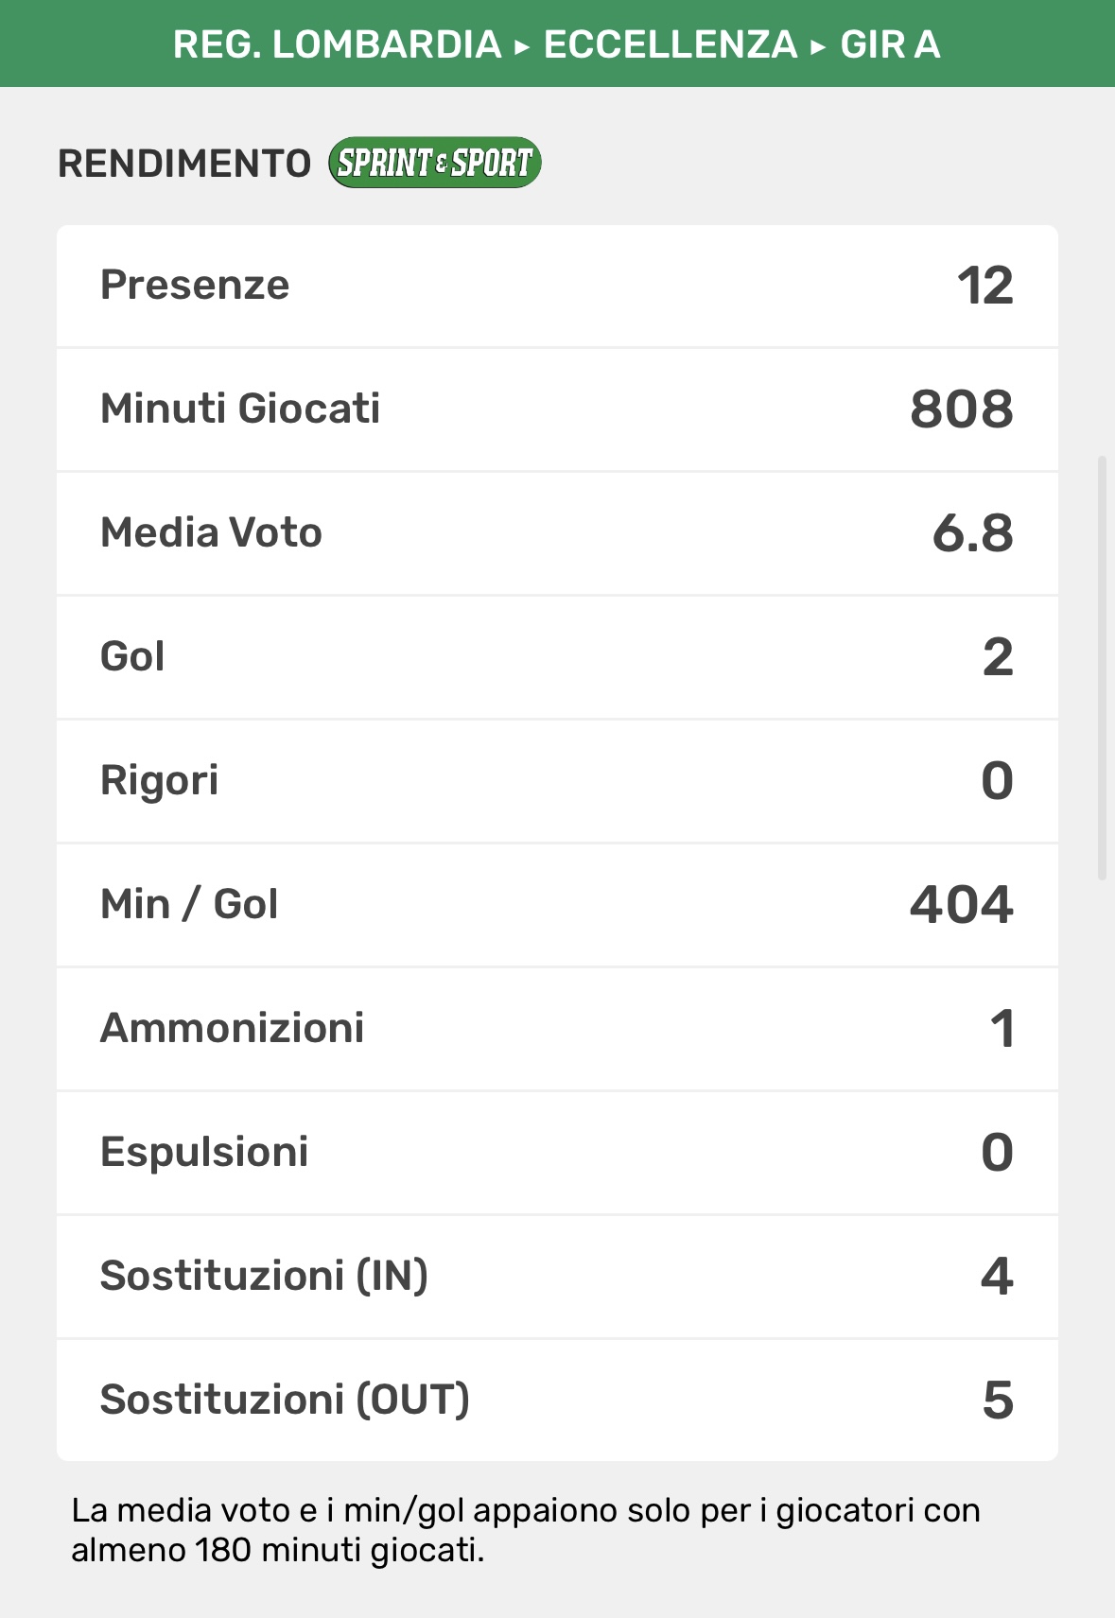The height and width of the screenshot is (1618, 1115).
Task: Click the Espulsioni row
Action: [557, 1153]
